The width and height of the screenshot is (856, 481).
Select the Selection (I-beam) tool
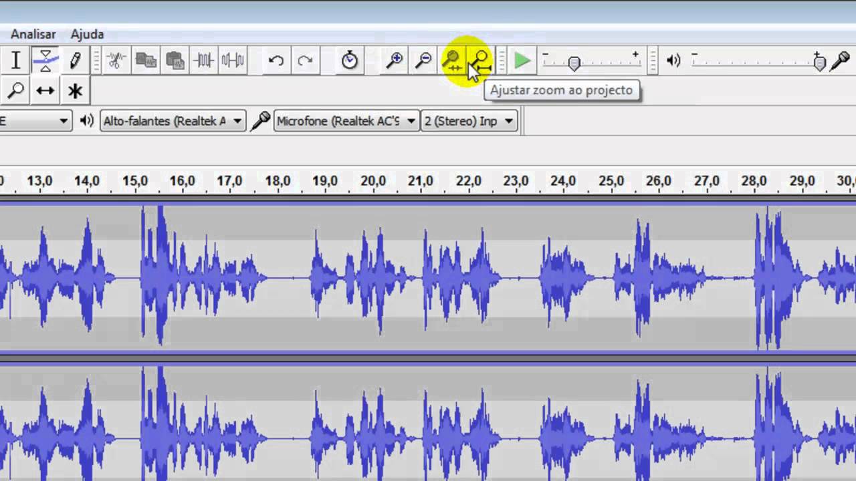[15, 60]
